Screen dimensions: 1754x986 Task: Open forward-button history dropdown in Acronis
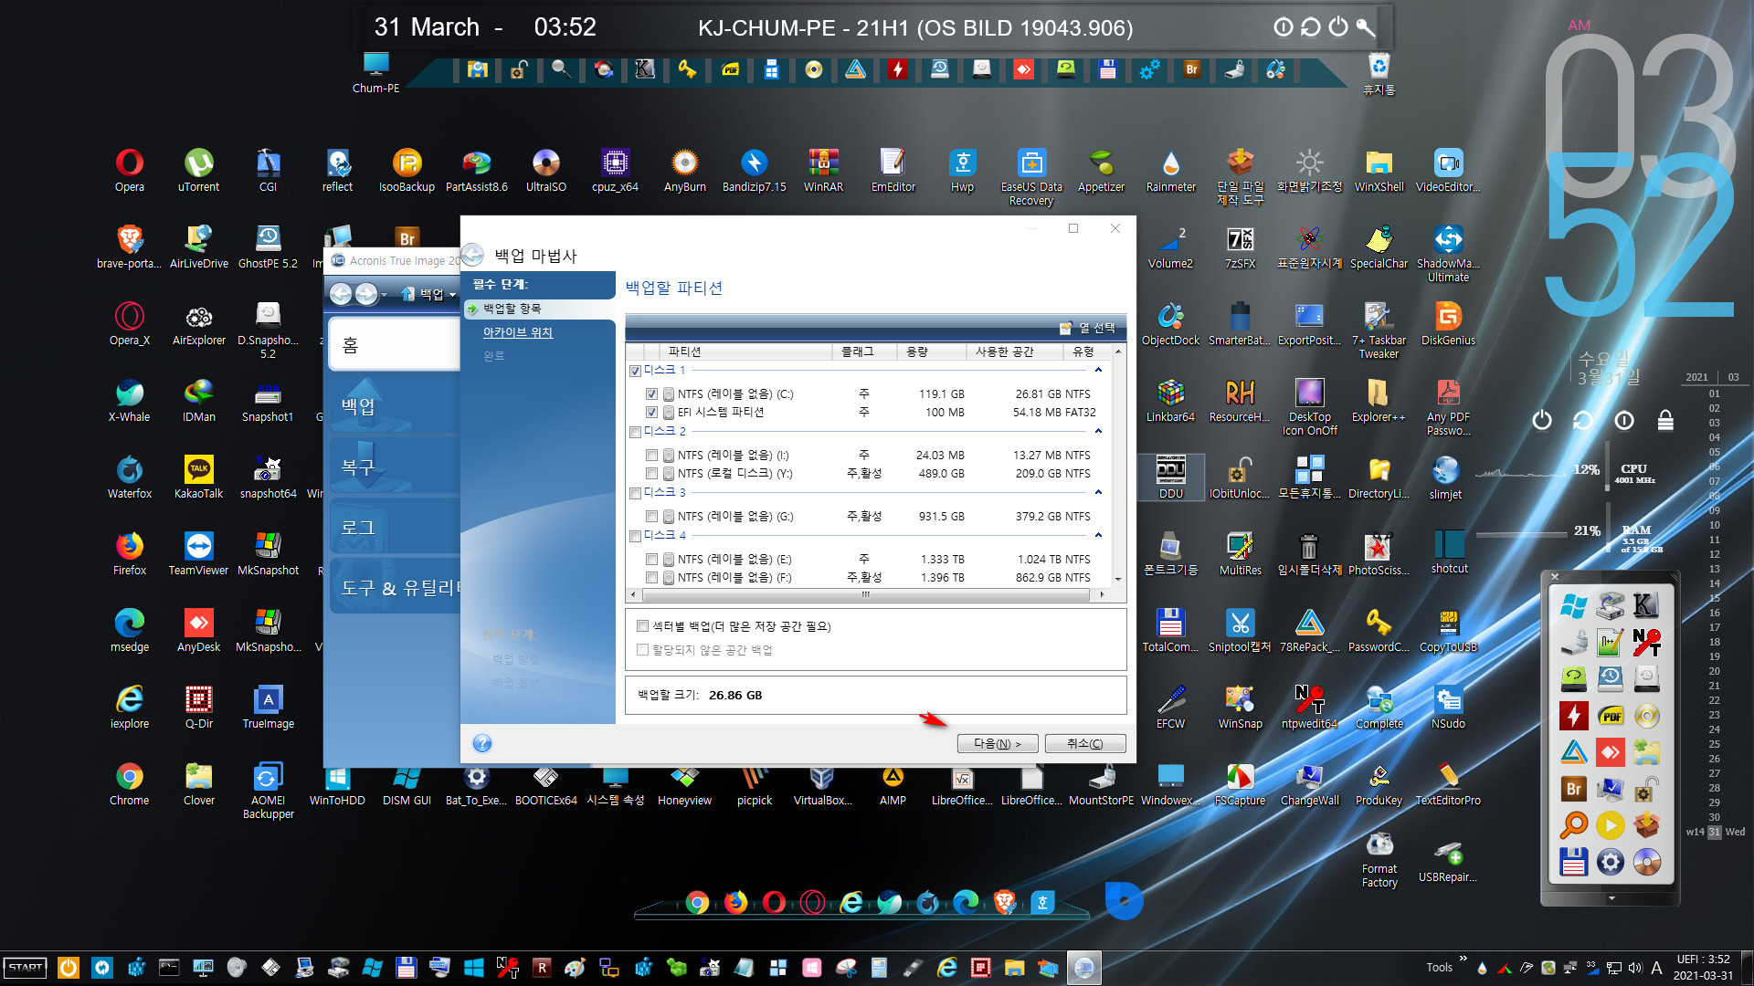(384, 294)
